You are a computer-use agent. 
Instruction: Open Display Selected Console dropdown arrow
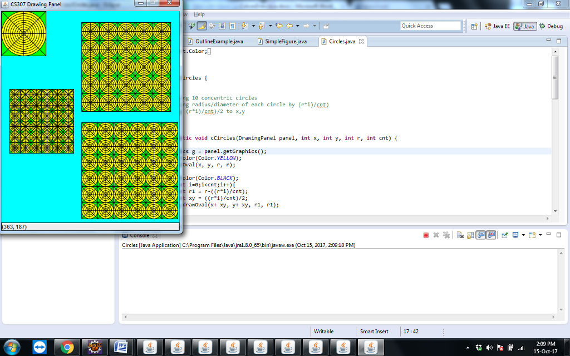pyautogui.click(x=523, y=235)
